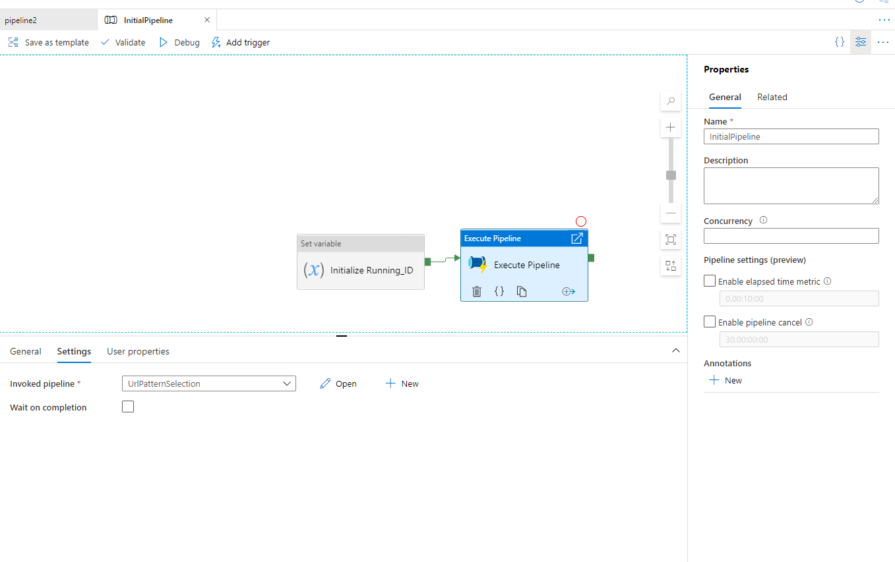The image size is (895, 562).
Task: Add a New annotation
Action: 724,379
